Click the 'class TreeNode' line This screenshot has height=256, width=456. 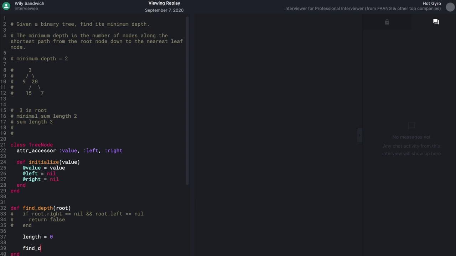tap(32, 145)
